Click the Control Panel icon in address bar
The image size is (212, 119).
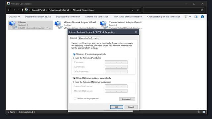[26, 10]
